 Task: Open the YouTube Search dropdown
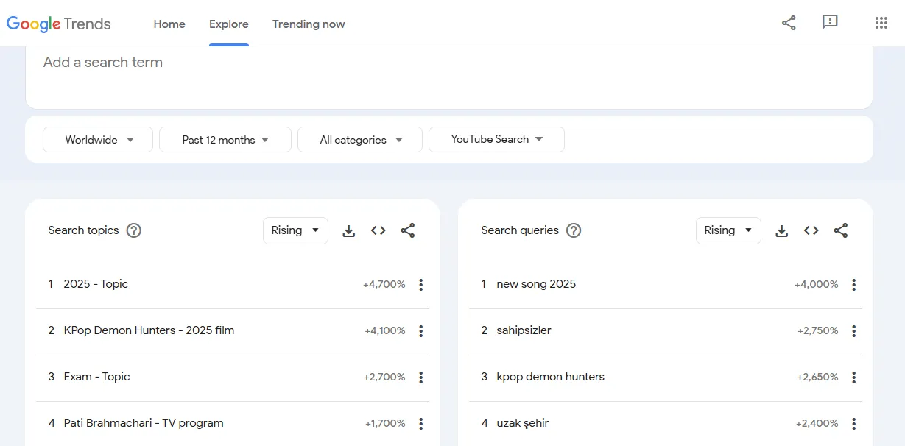(496, 140)
